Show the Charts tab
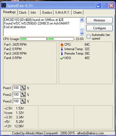This screenshot has width=116, height=136. click(x=78, y=13)
